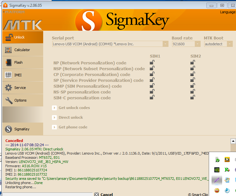Toggle SIM2 lock for NSP code
This screenshot has height=196, width=236.
coord(193,68)
